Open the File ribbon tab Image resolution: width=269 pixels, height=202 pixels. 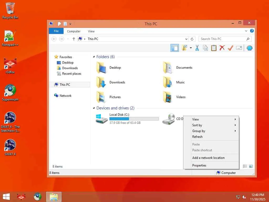point(56,31)
